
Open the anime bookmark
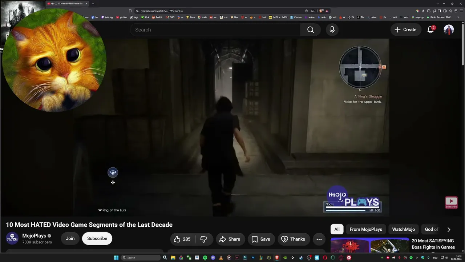310,17
